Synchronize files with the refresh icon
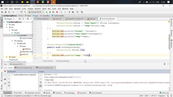Image resolution: width=173 pixels, height=97 pixels. click(9, 12)
